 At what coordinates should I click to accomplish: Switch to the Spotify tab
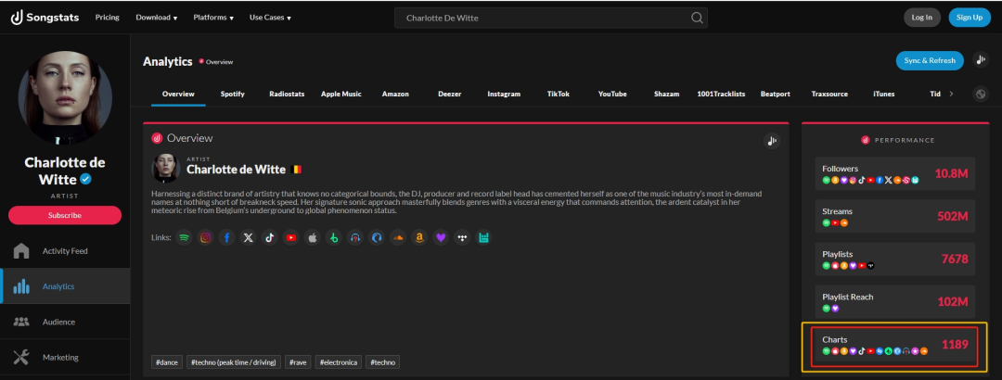point(233,94)
